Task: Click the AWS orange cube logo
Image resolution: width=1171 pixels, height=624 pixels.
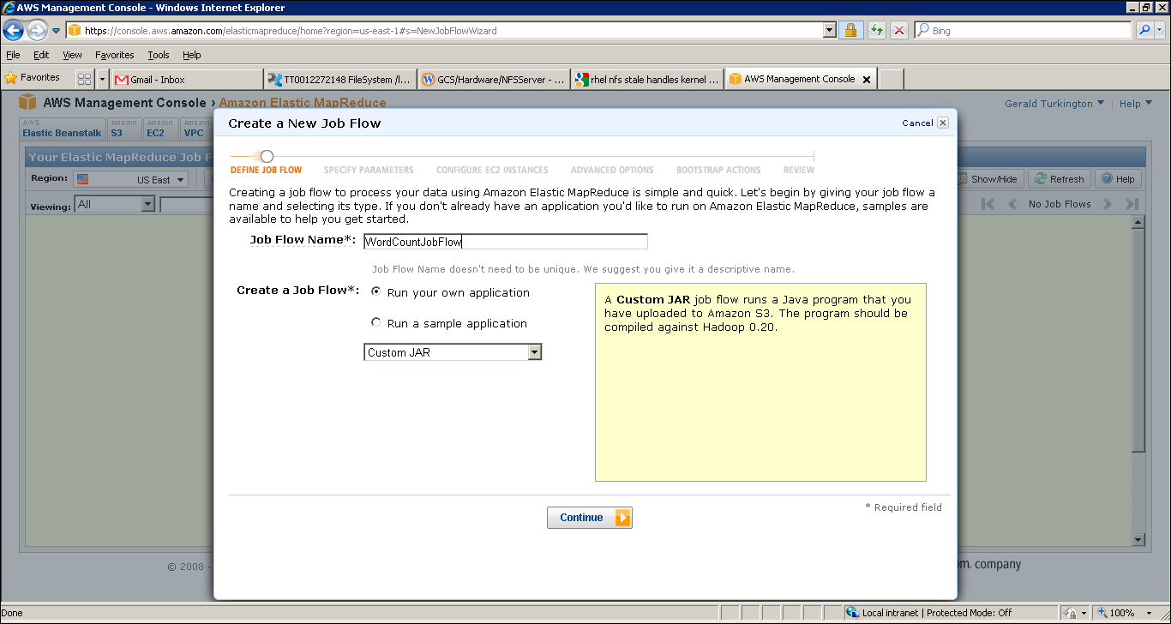Action: (x=28, y=103)
